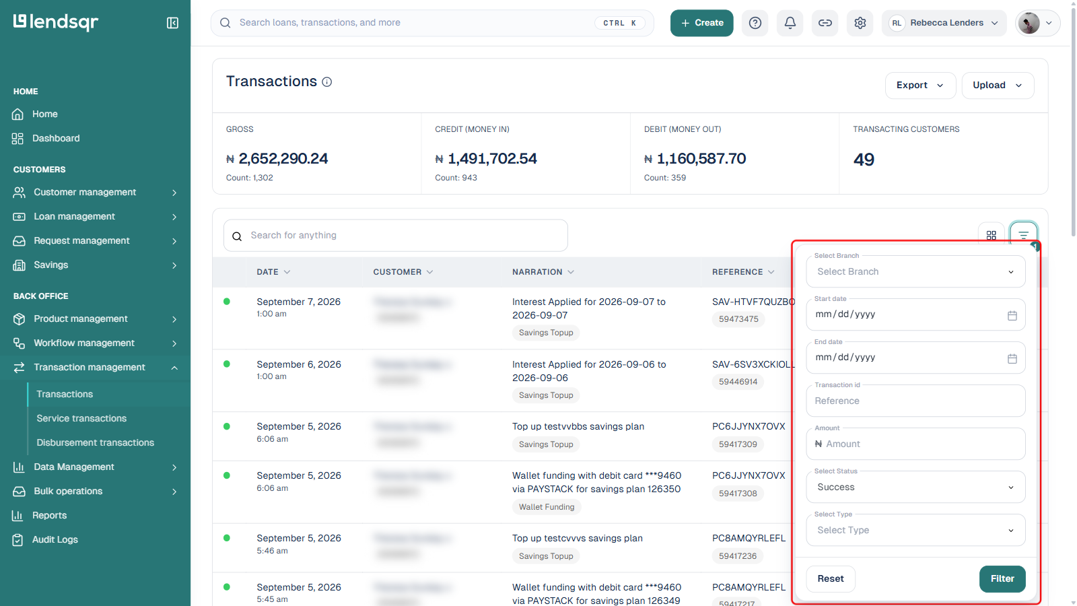The width and height of the screenshot is (1077, 606).
Task: Sort by CUSTOMER column header
Action: 403,272
